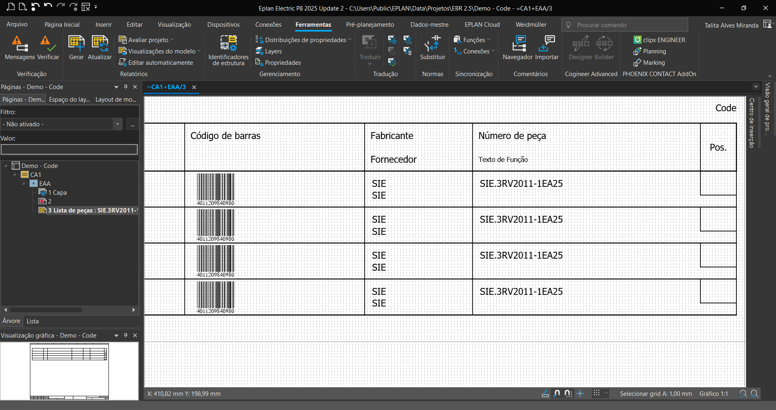Screen dimensions: 776x410
Task: Toggle design mode crosshair in status bar
Action: [x=580, y=393]
